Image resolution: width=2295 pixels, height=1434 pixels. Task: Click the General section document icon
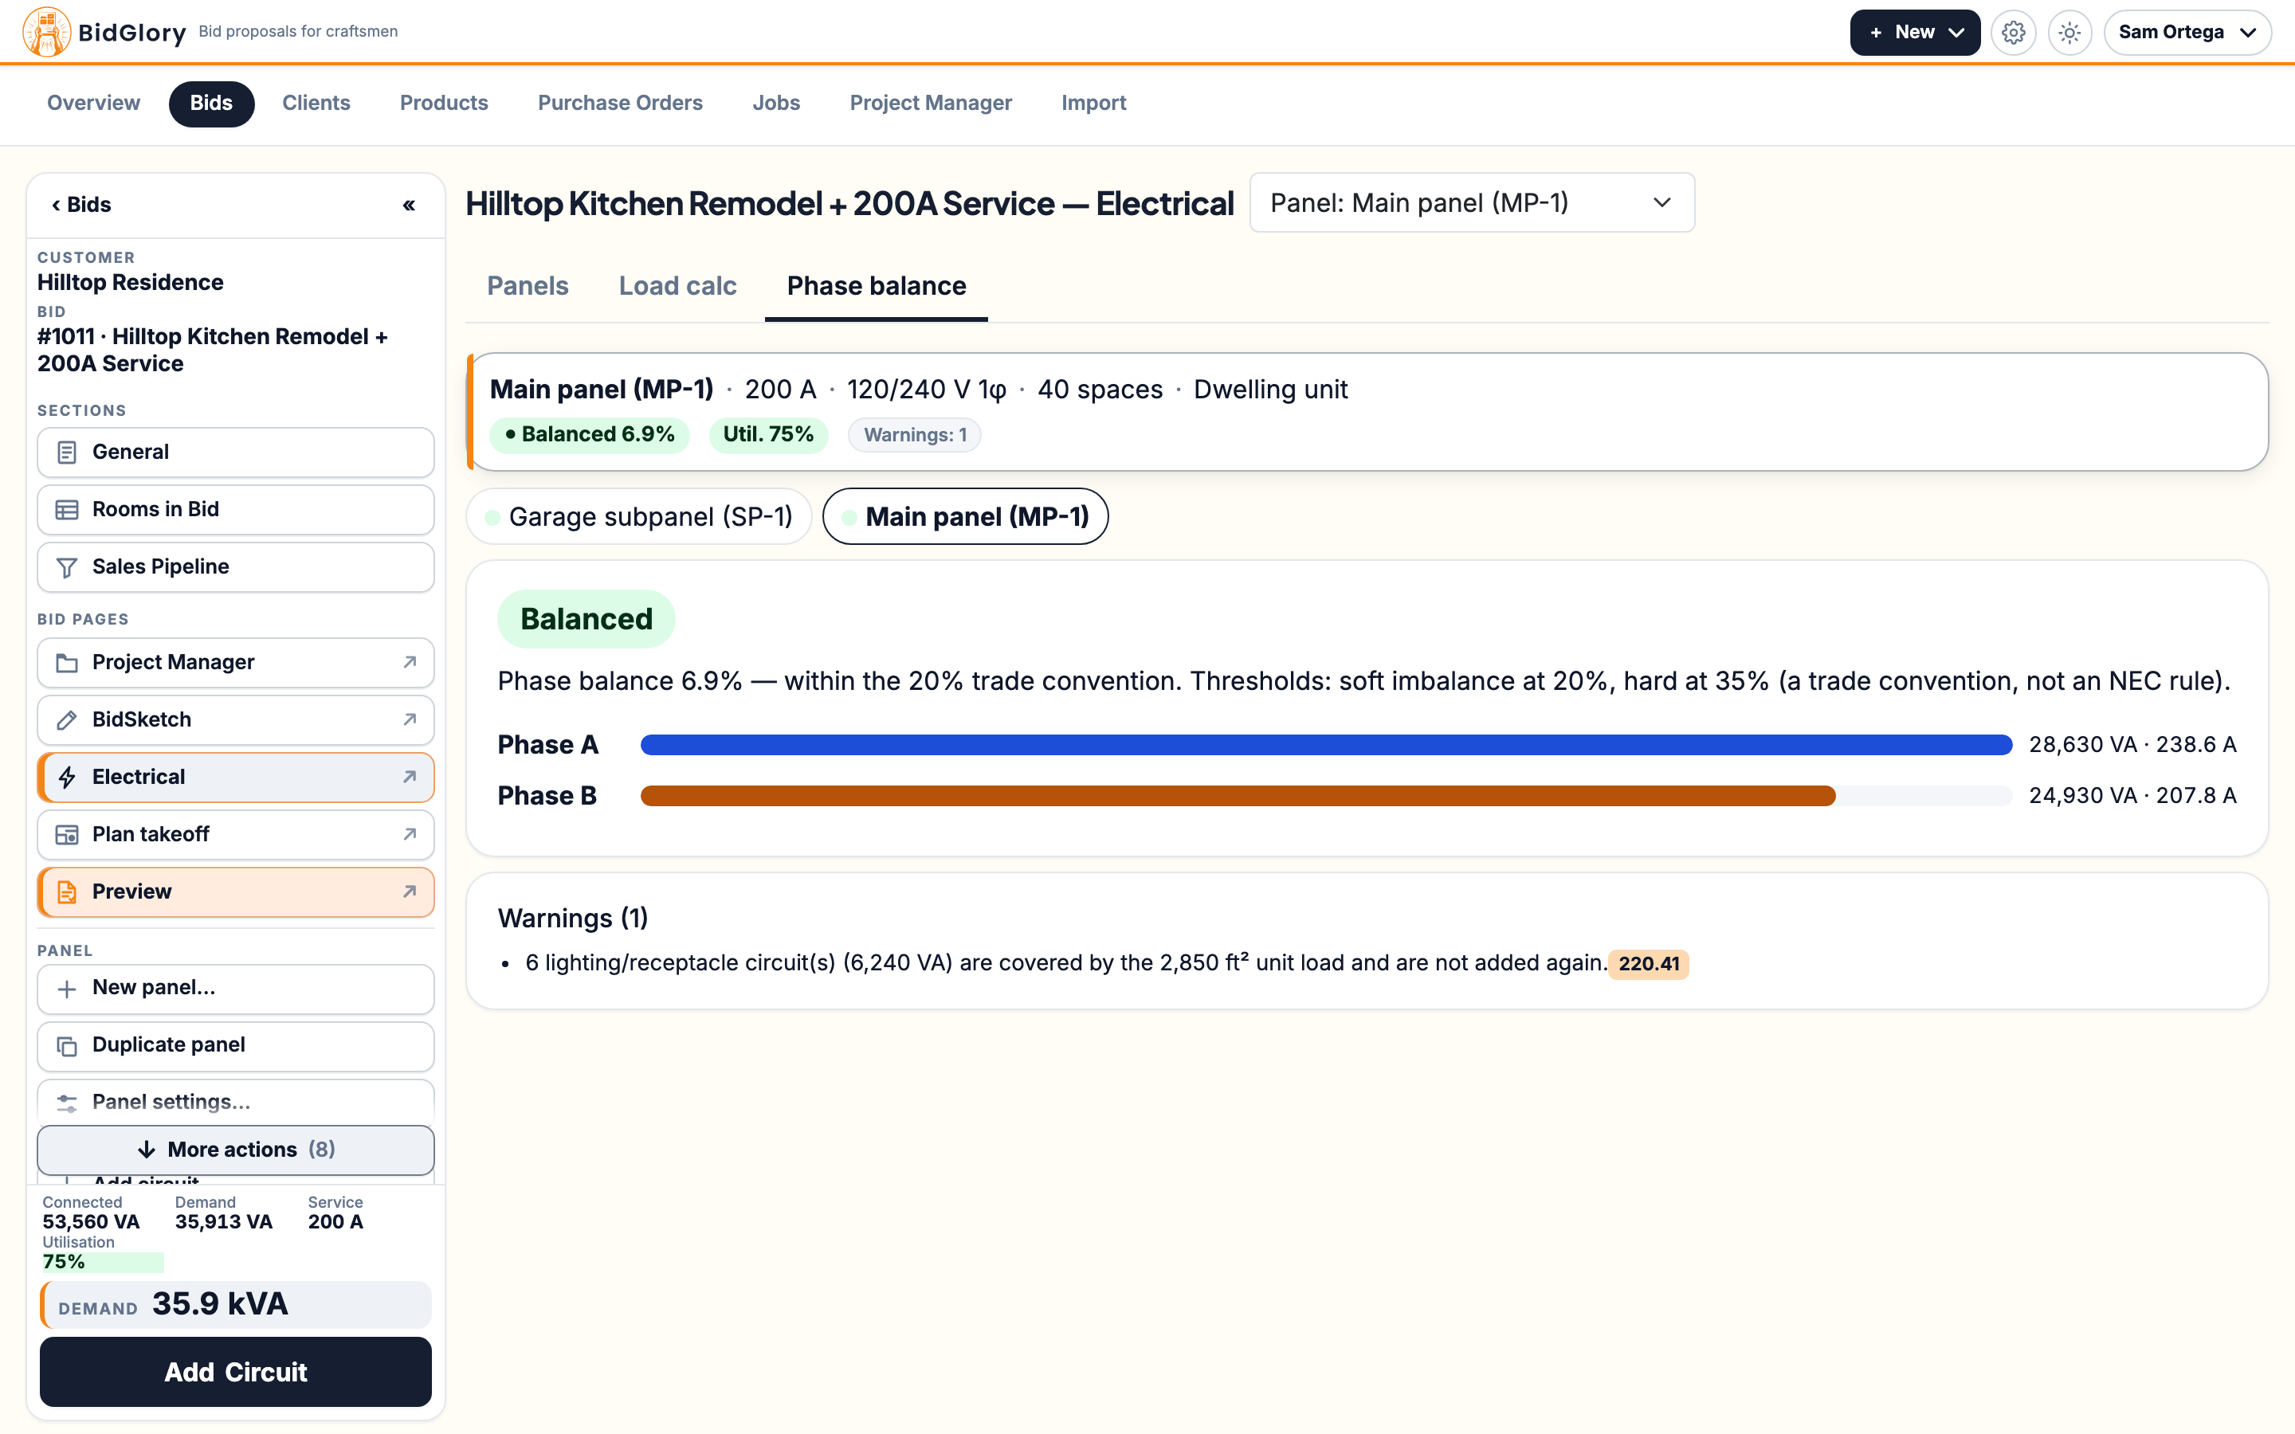click(66, 453)
